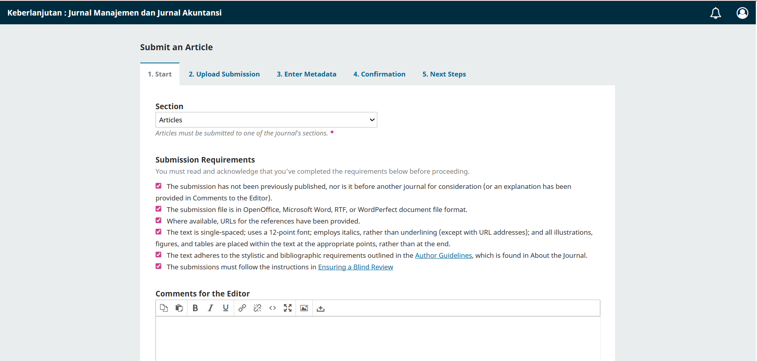Open the Section dropdown showing Articles

266,120
